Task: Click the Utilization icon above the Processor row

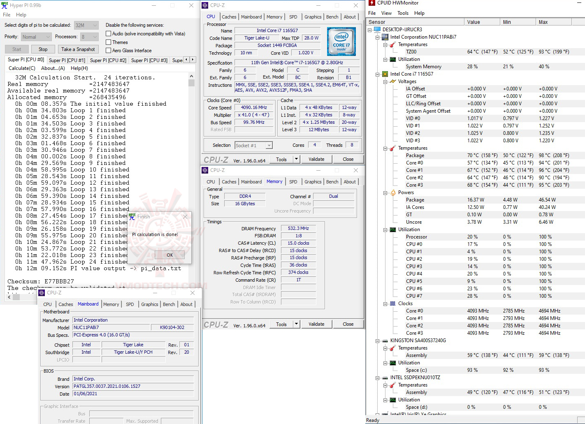Action: (392, 229)
